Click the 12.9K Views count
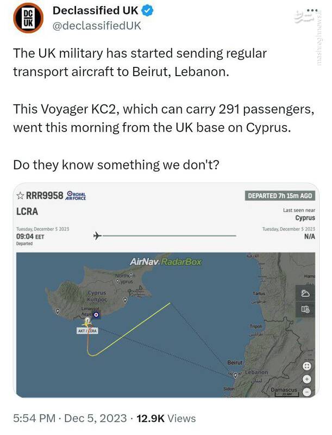The image size is (332, 435). (x=166, y=419)
